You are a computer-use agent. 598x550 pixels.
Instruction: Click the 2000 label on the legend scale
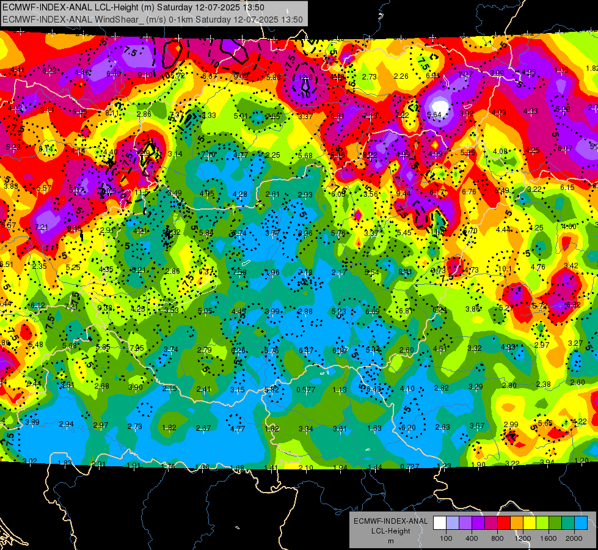574,538
